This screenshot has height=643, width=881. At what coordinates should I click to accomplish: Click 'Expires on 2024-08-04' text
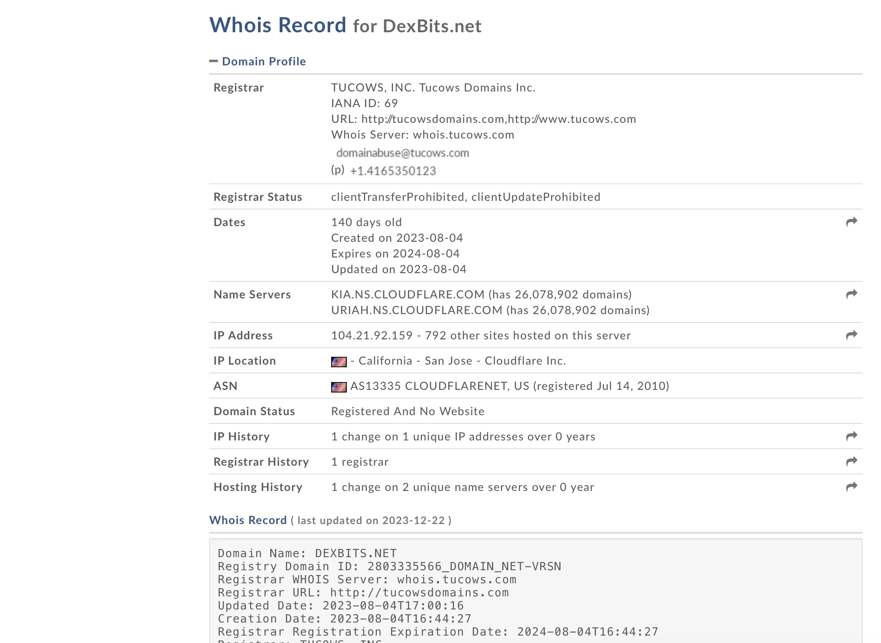[395, 254]
